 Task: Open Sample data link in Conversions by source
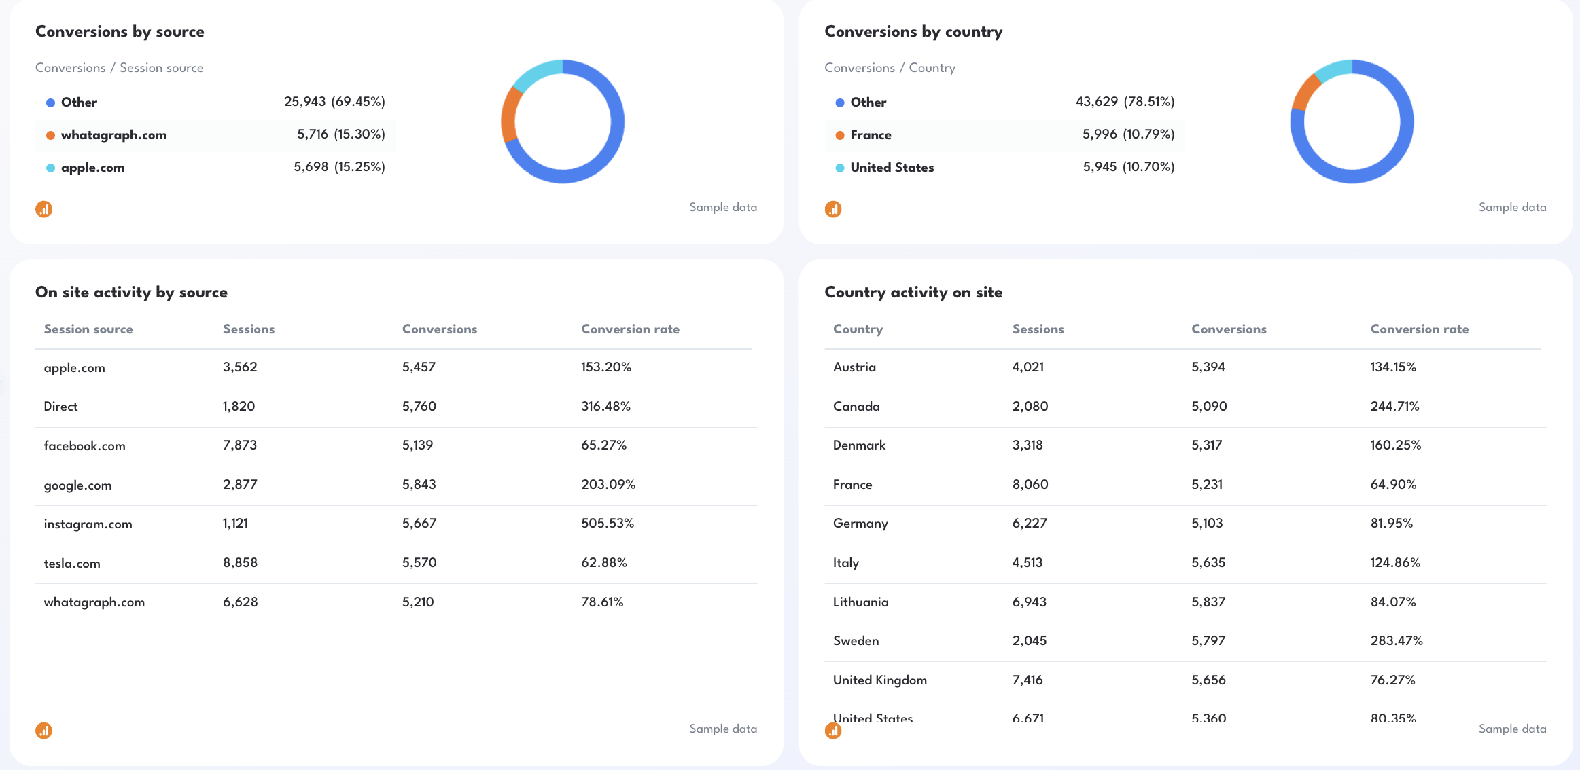(723, 207)
